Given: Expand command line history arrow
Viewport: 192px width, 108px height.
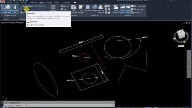Looking at the screenshot, I should [114, 106].
